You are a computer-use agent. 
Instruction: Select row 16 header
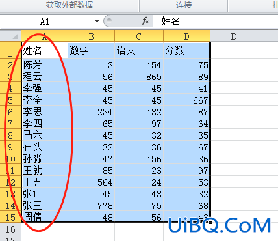click(x=10, y=229)
